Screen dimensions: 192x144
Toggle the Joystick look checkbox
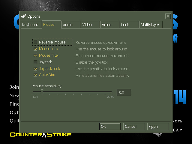[x=35, y=69]
